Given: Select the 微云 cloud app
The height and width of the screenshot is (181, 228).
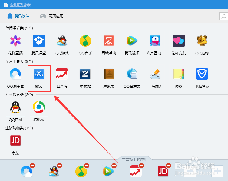Looking at the screenshot, I should coord(39,74).
